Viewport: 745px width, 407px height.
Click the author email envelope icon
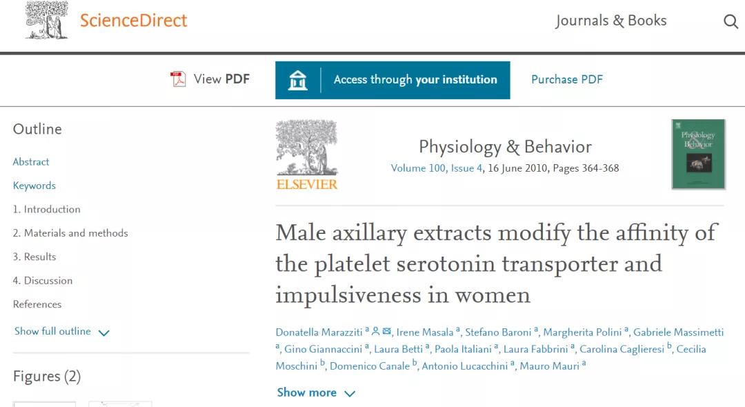[387, 332]
